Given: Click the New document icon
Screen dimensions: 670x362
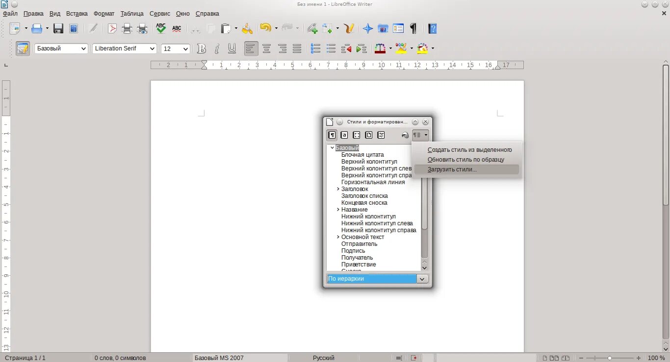Looking at the screenshot, I should (15, 28).
